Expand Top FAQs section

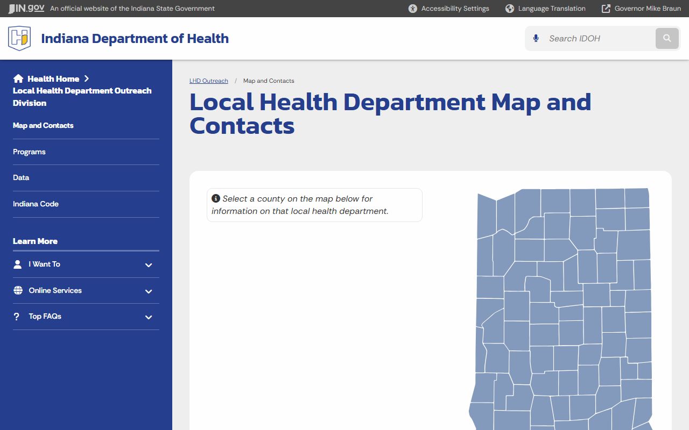click(x=86, y=317)
